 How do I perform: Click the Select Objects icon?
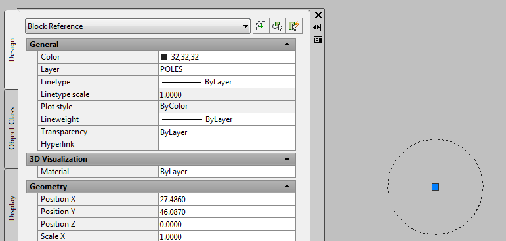click(278, 26)
